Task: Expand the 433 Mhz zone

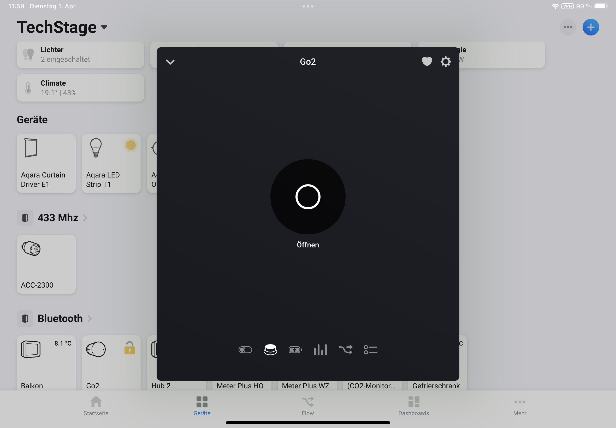Action: [85, 218]
